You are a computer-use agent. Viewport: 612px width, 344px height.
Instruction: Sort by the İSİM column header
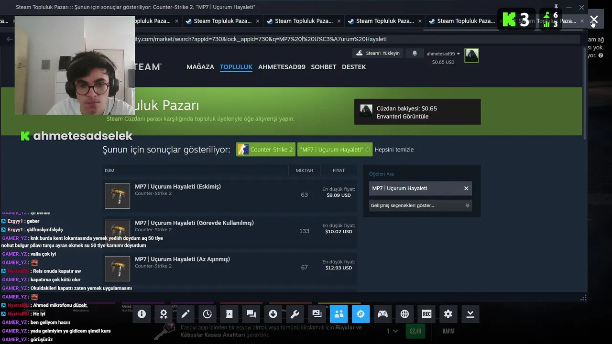coord(109,170)
